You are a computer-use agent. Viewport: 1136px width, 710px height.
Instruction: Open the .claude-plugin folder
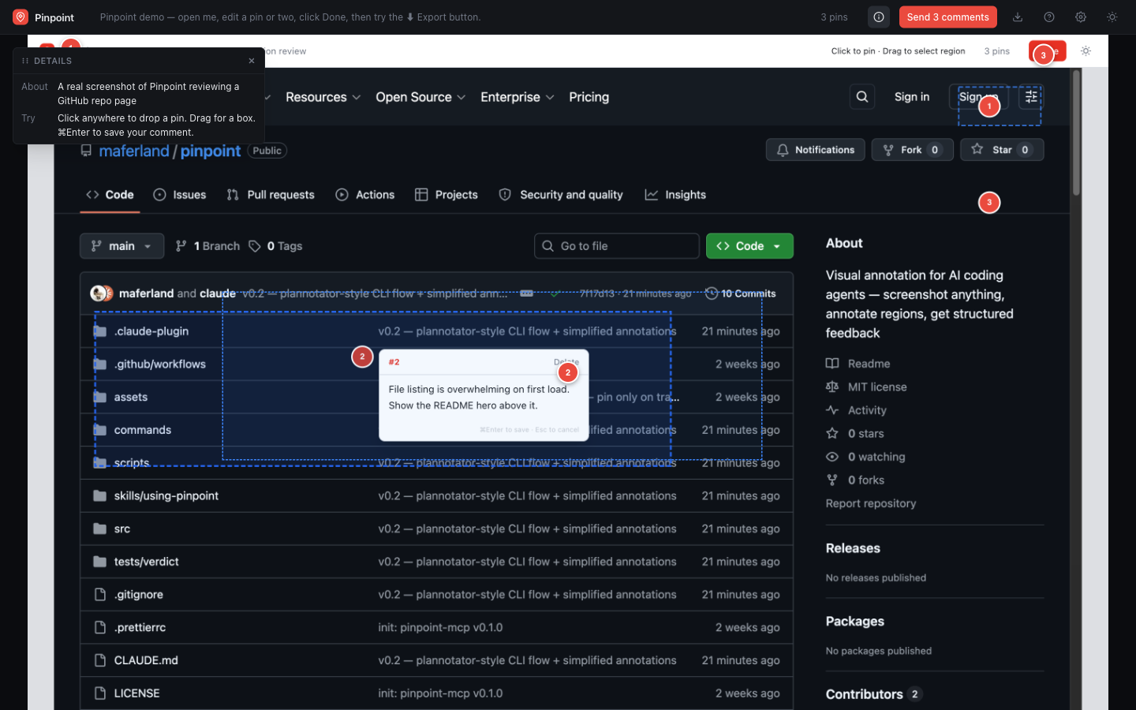click(151, 331)
